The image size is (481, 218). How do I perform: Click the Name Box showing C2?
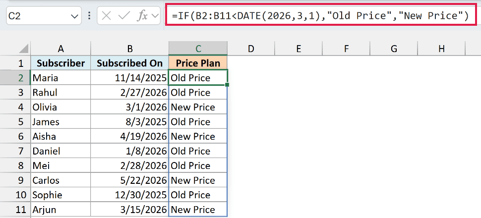coord(44,16)
